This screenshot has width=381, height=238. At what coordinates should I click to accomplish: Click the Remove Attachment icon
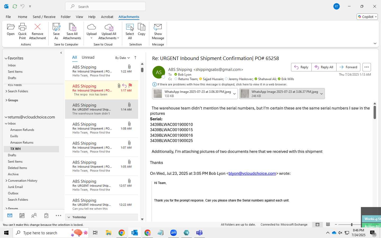(x=38, y=31)
